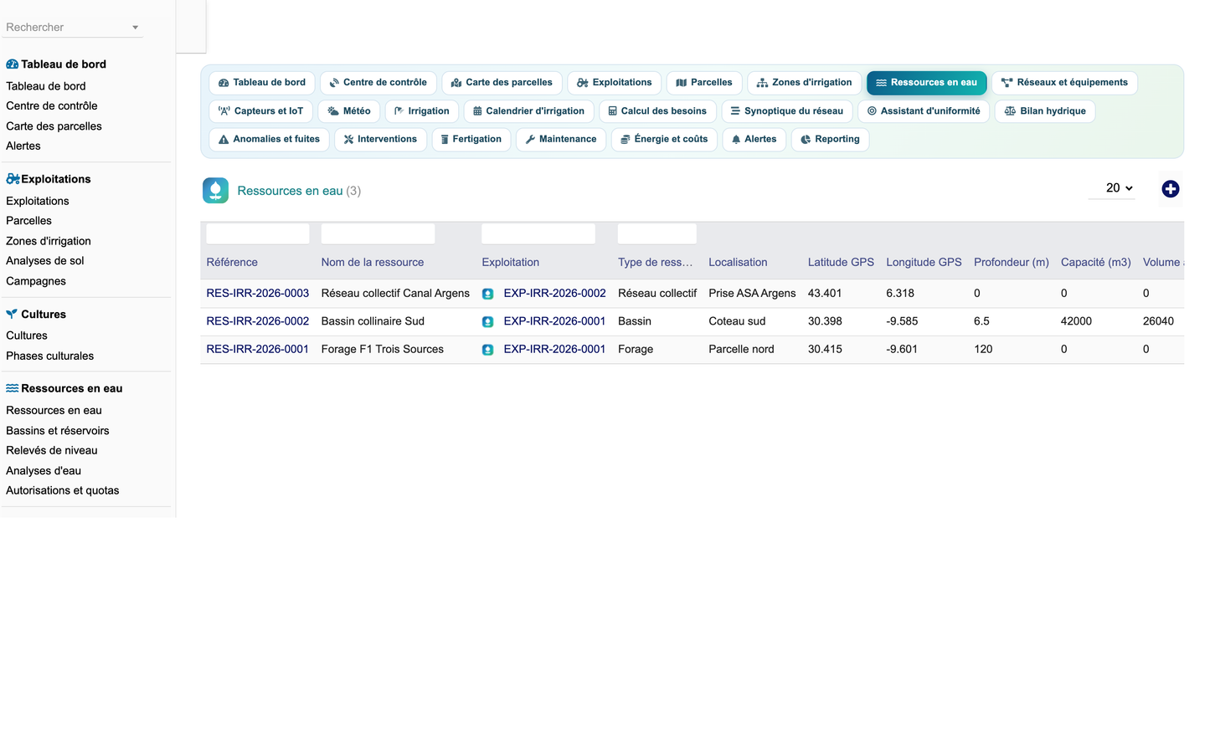Open sidebar Alertes link
Image resolution: width=1210 pixels, height=748 pixels.
(23, 146)
